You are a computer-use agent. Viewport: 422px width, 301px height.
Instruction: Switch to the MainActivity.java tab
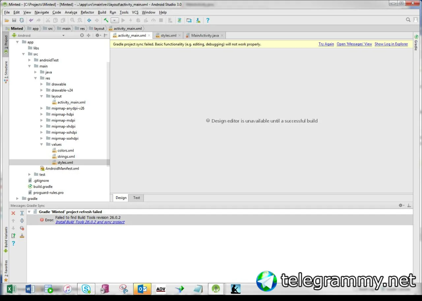(205, 36)
